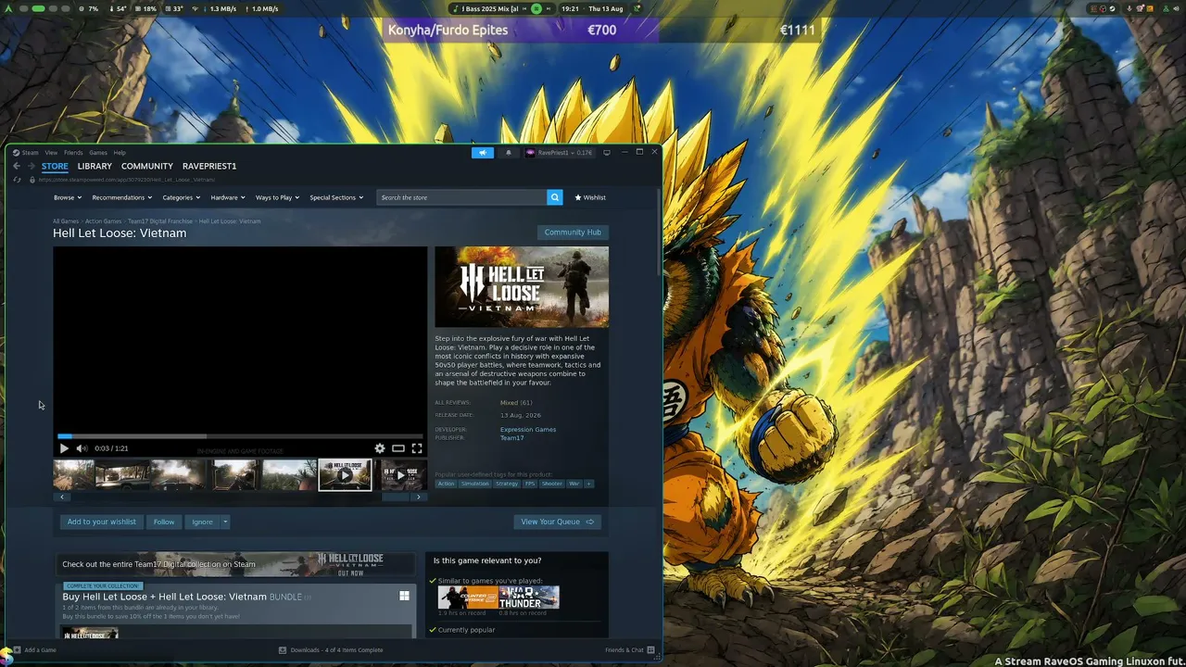Screen dimensions: 1186x667
Task: Click the Steam logo in the title bar
Action: (x=17, y=153)
